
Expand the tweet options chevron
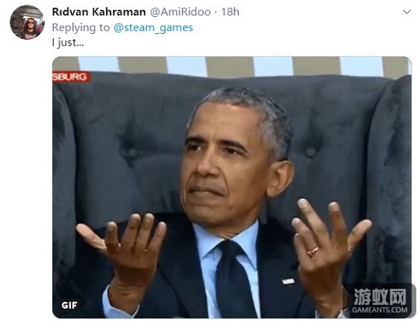(407, 12)
